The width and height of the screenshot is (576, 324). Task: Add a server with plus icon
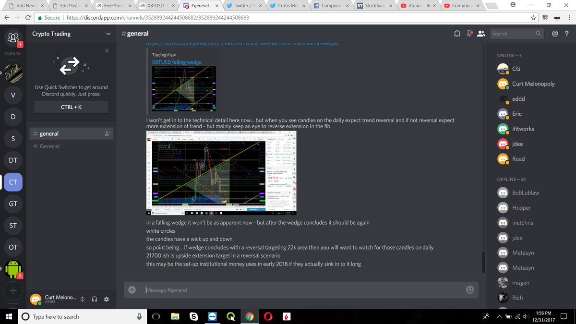click(13, 291)
